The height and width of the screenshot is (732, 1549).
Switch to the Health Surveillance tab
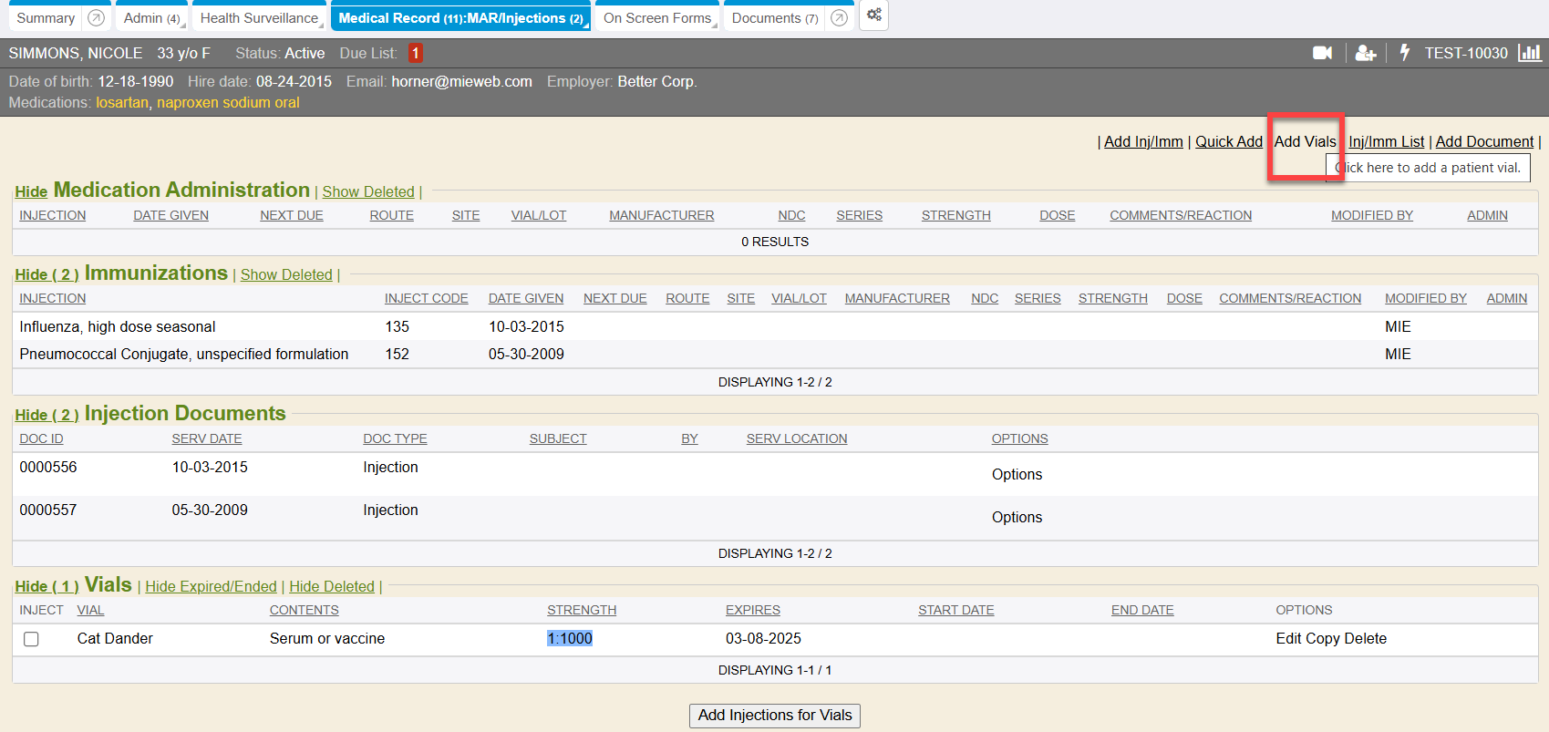click(259, 18)
